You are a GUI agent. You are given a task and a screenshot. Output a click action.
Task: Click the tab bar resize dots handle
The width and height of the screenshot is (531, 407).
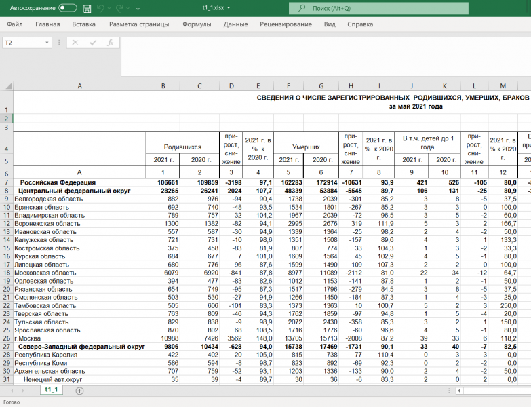click(x=449, y=391)
